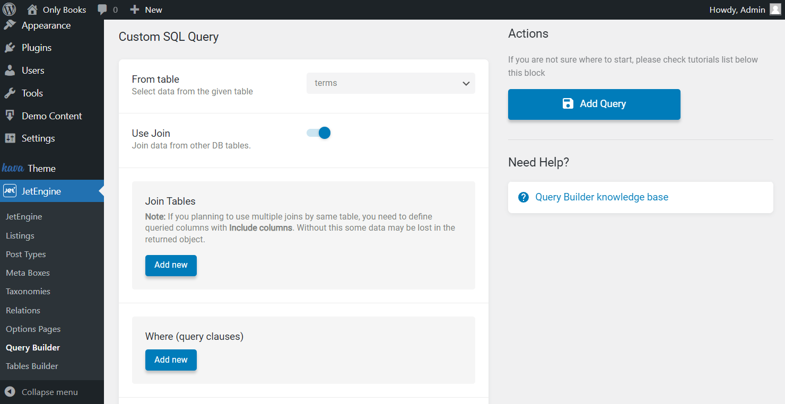The height and width of the screenshot is (404, 785).
Task: Click Add new under Join Tables
Action: pyautogui.click(x=171, y=266)
